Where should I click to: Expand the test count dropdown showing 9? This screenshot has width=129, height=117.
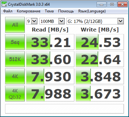click(x=35, y=21)
